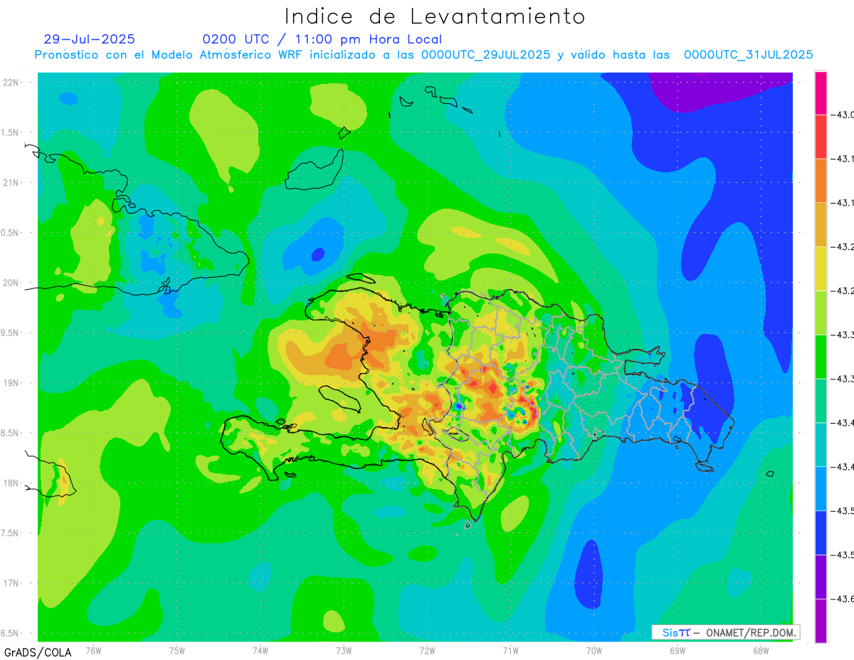Click the '70W' longitude label
The width and height of the screenshot is (854, 660).
tap(594, 650)
